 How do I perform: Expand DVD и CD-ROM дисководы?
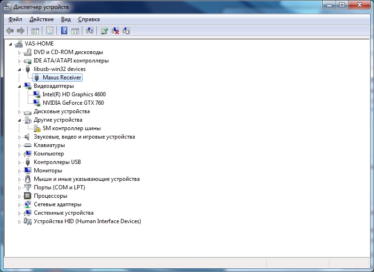[x=20, y=53]
